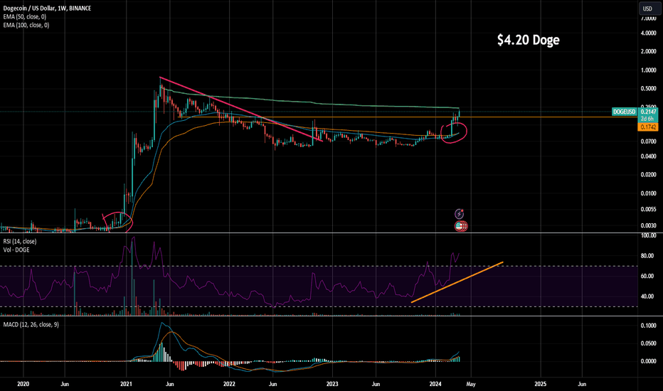The image size is (663, 391).
Task: Click the 0.0700 price scale label
Action: (x=648, y=141)
